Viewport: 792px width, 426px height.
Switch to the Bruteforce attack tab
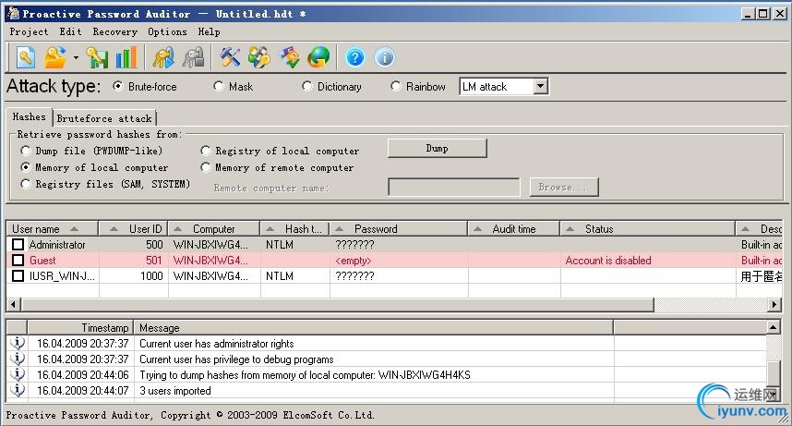click(104, 118)
